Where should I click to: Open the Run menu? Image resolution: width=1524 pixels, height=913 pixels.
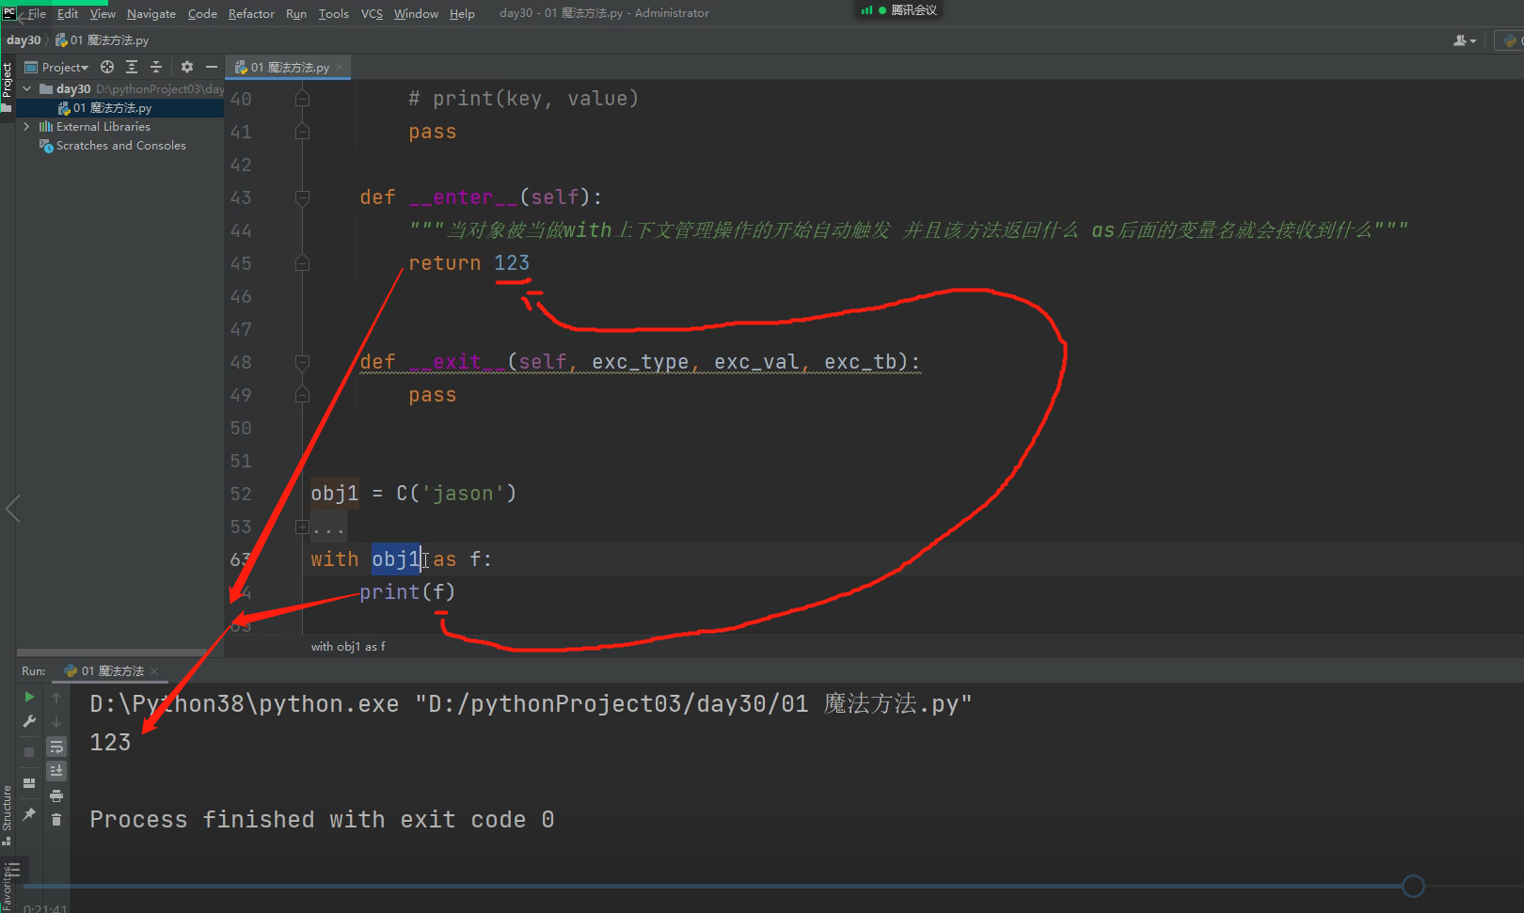[296, 13]
